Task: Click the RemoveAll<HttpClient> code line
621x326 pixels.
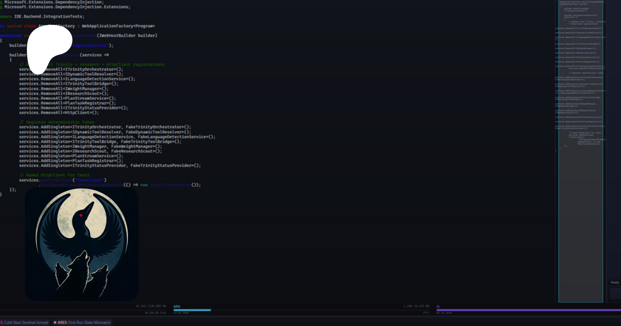Action: 59,113
